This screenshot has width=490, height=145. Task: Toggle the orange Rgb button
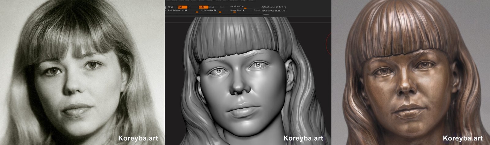(x=183, y=7)
